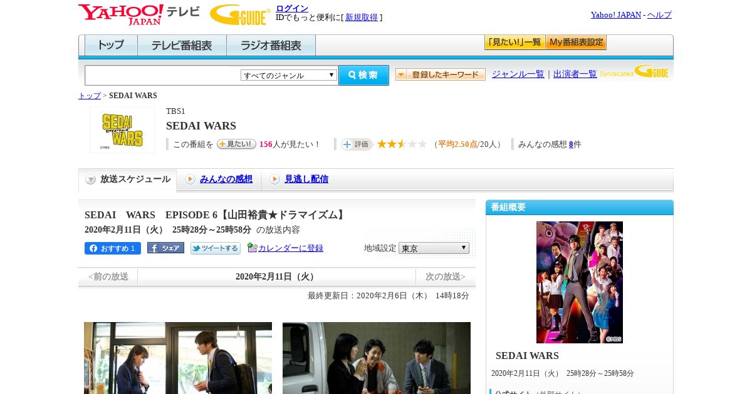This screenshot has height=394, width=752.
Task: Click the Syndicated G-GUIDE logo
Action: click(634, 71)
